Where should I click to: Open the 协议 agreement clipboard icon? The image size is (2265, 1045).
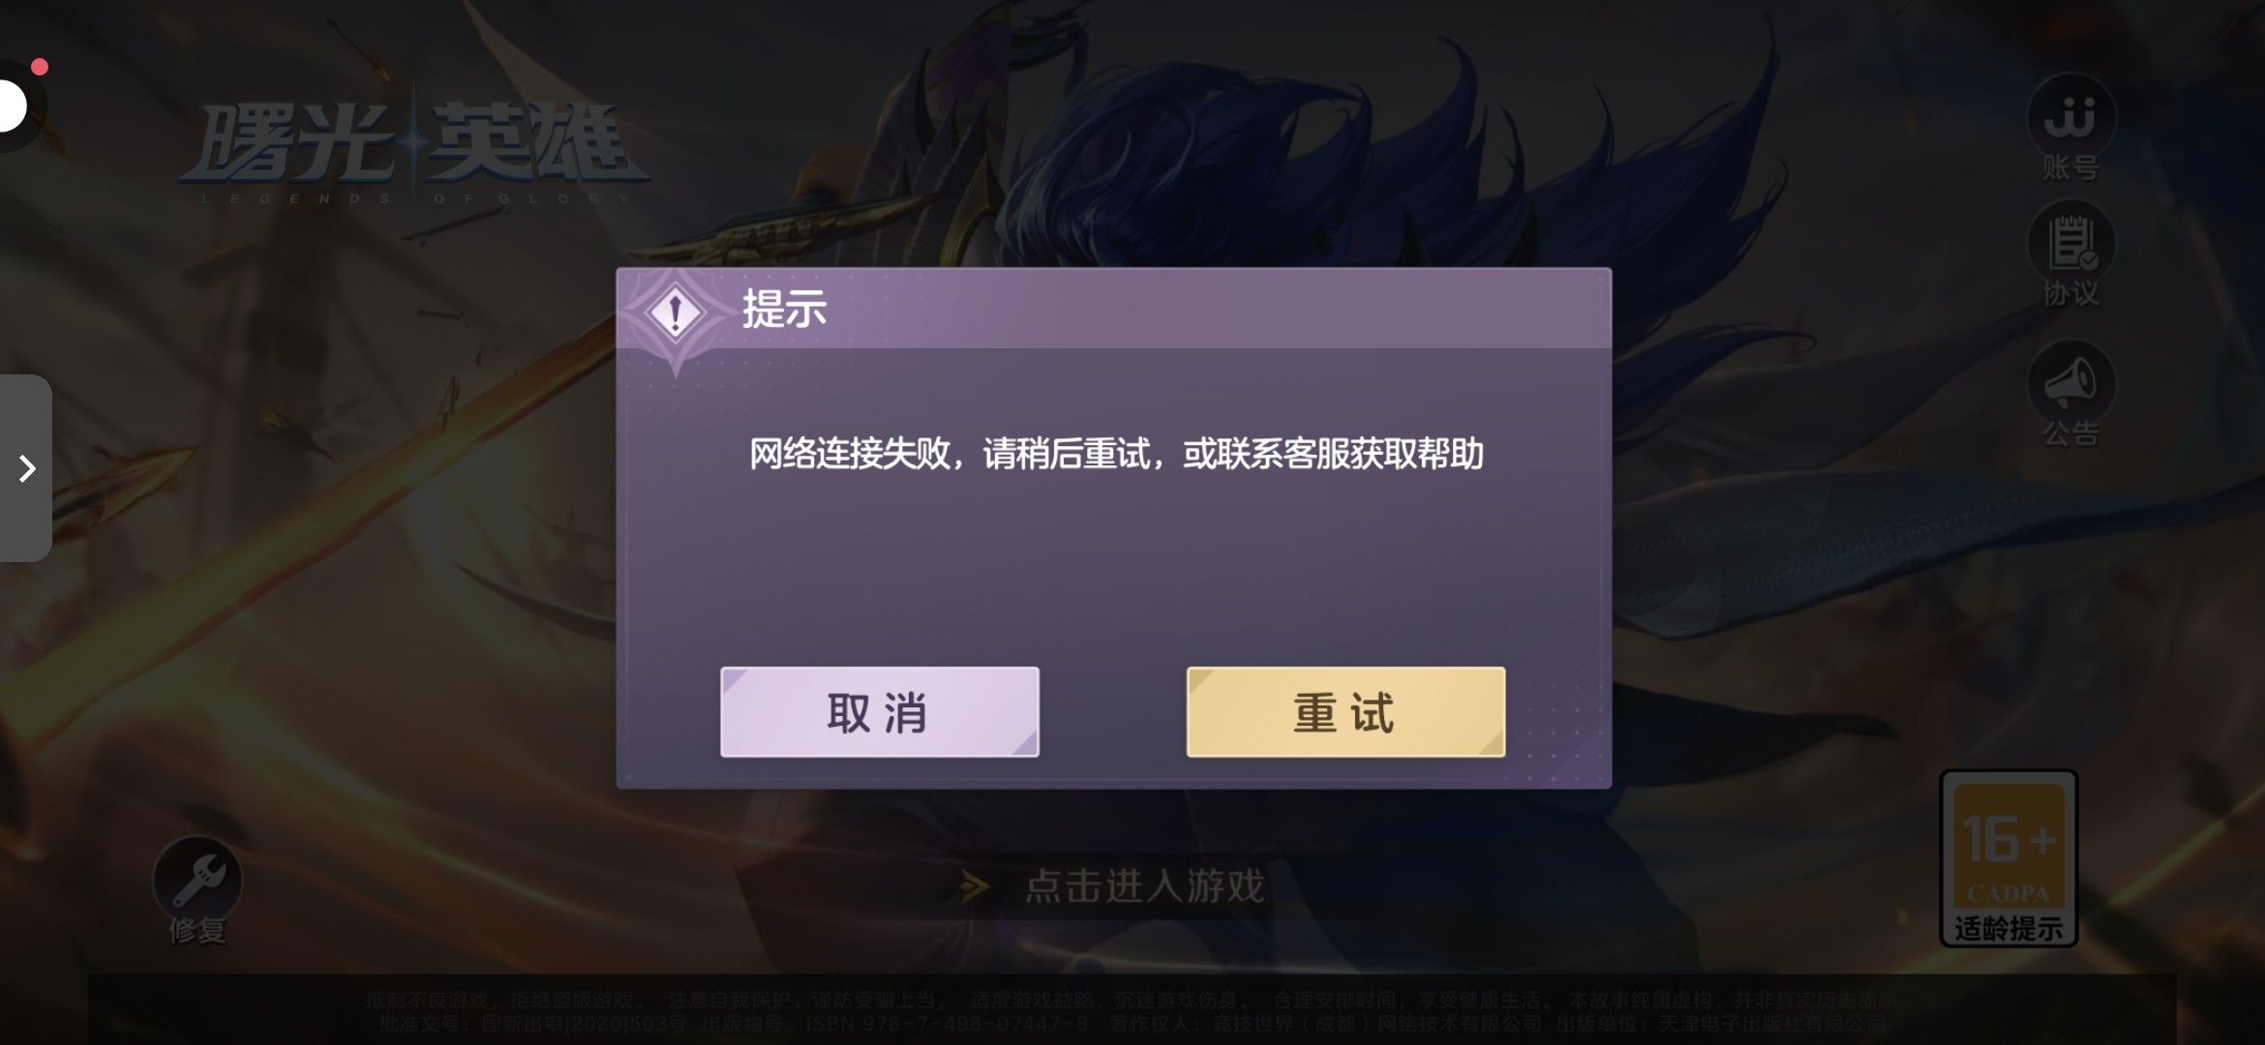pyautogui.click(x=2070, y=243)
